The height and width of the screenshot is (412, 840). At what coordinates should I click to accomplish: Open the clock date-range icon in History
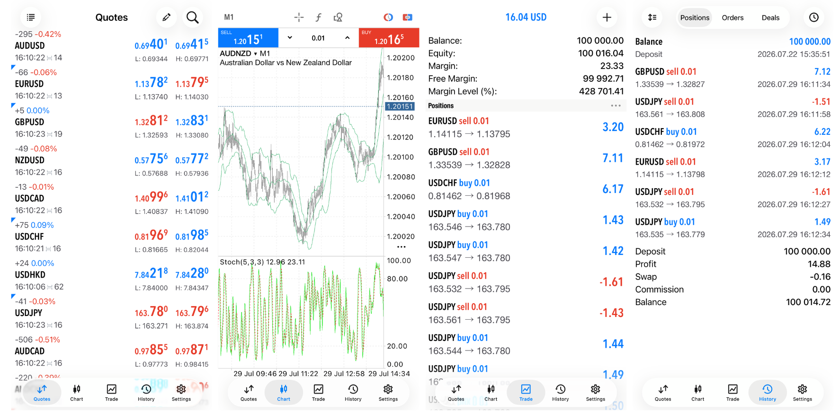(813, 18)
